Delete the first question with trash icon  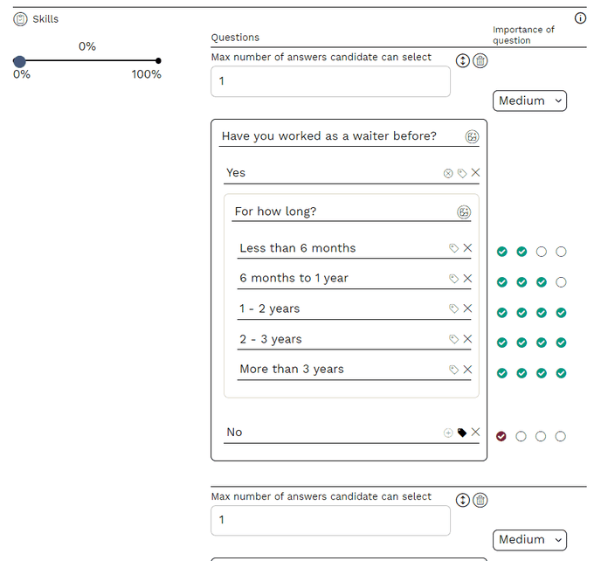480,60
